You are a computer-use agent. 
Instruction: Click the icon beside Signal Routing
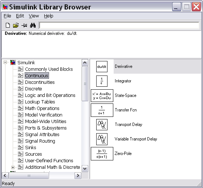20,141
